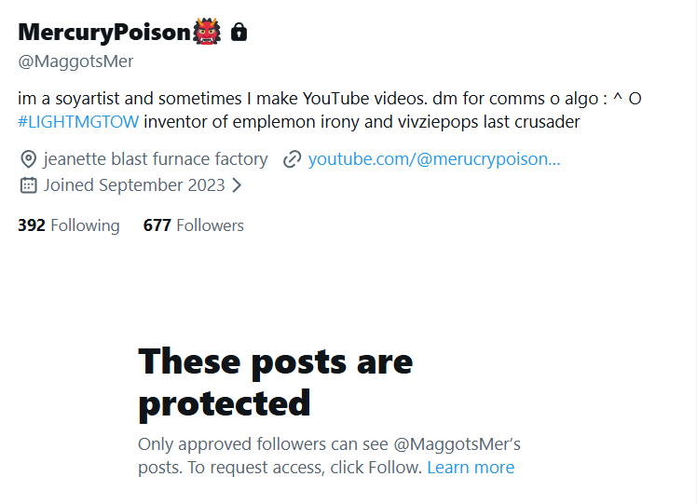
Task: Open the youtube.com/@merucrypoison link
Action: click(x=434, y=159)
